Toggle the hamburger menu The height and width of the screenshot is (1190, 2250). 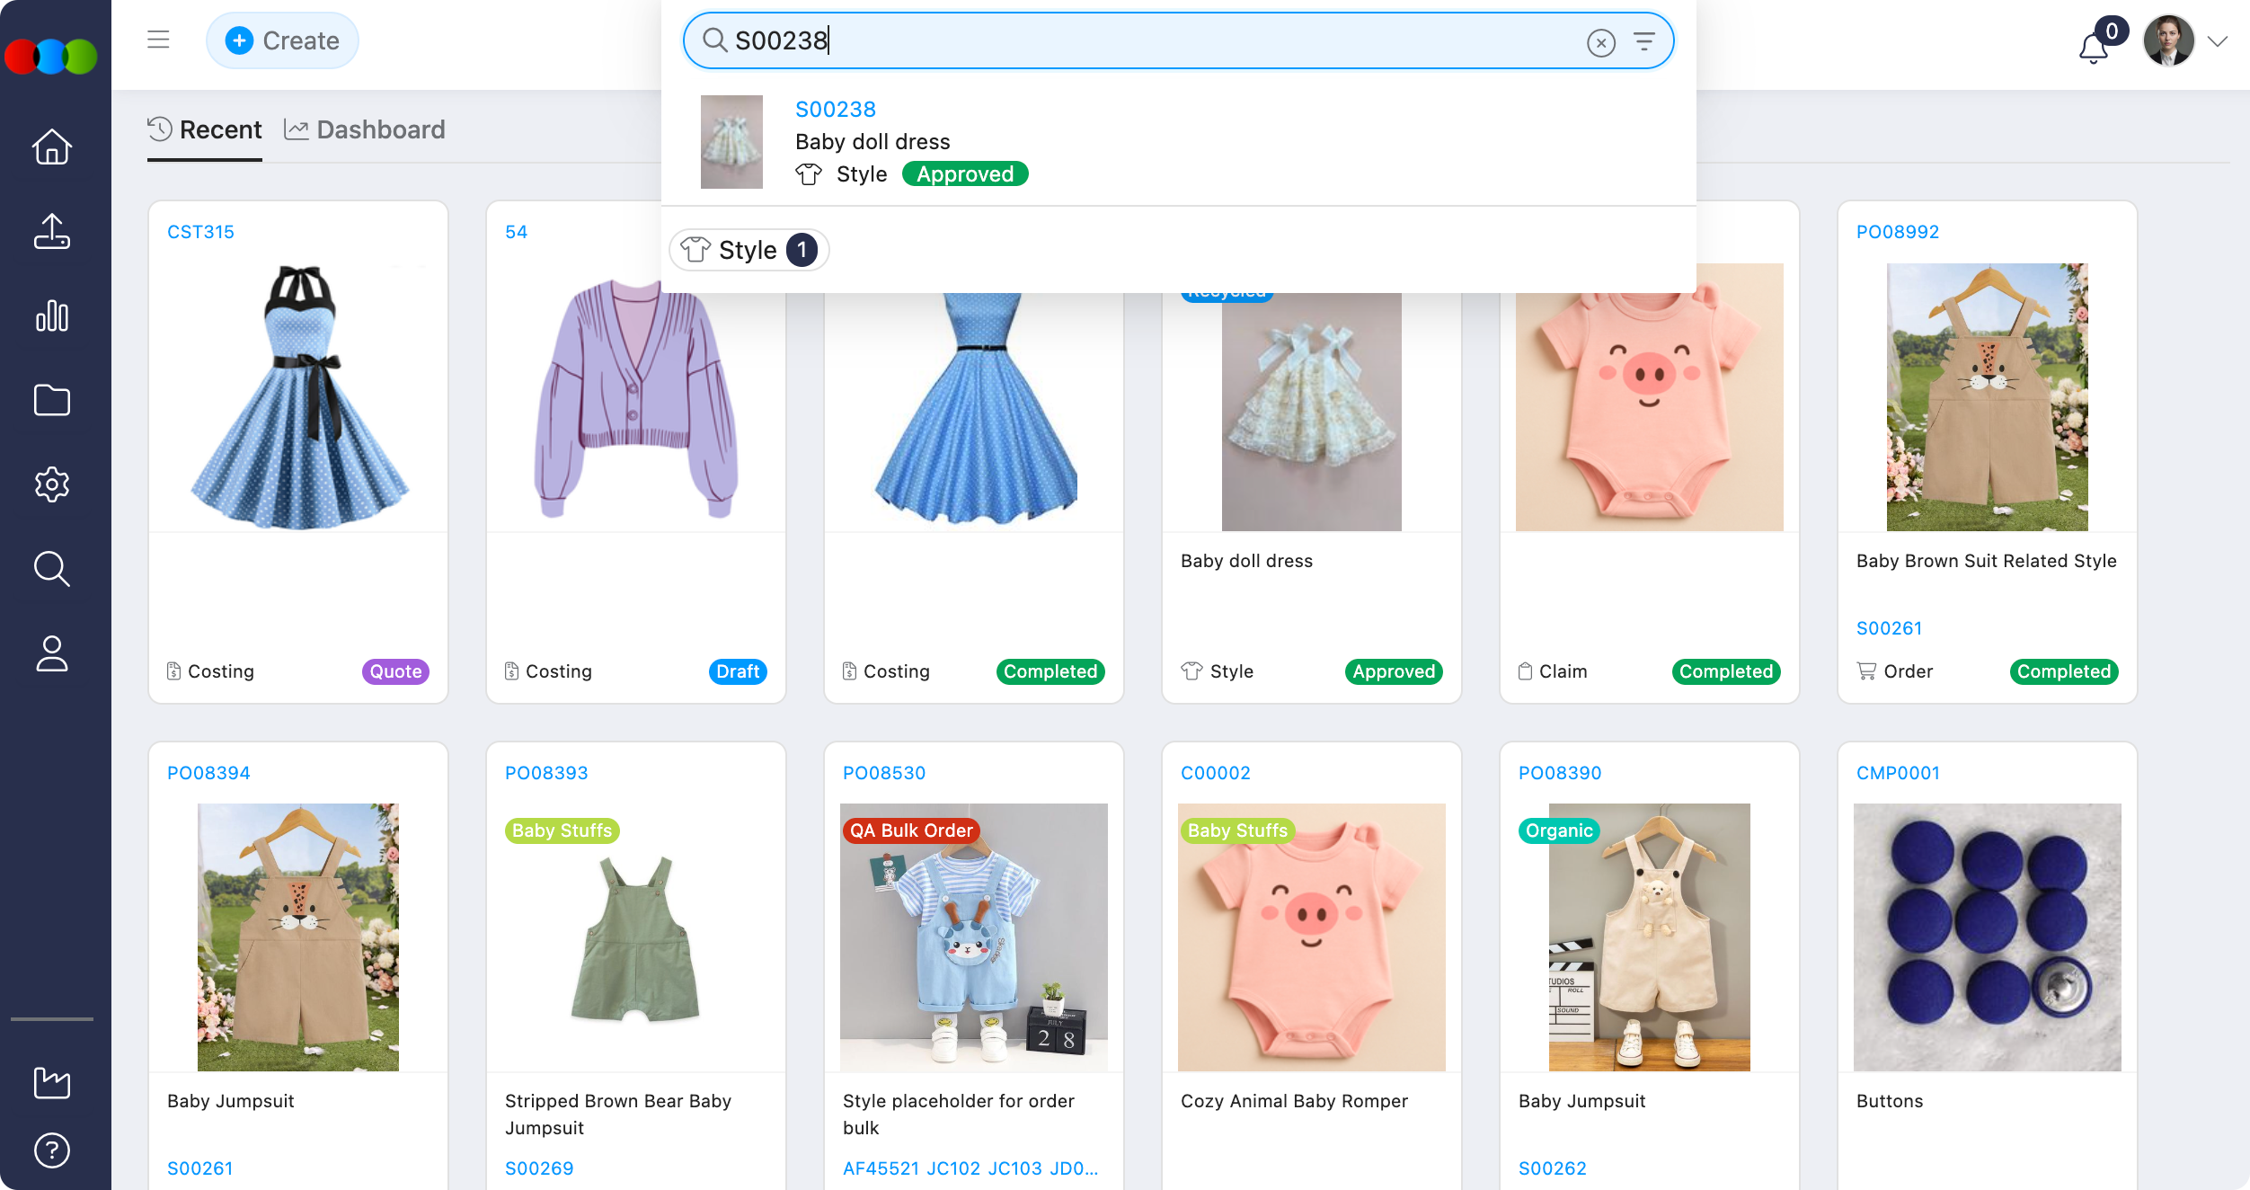[x=158, y=40]
